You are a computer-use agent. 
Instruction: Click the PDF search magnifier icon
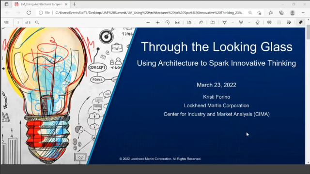37,22
